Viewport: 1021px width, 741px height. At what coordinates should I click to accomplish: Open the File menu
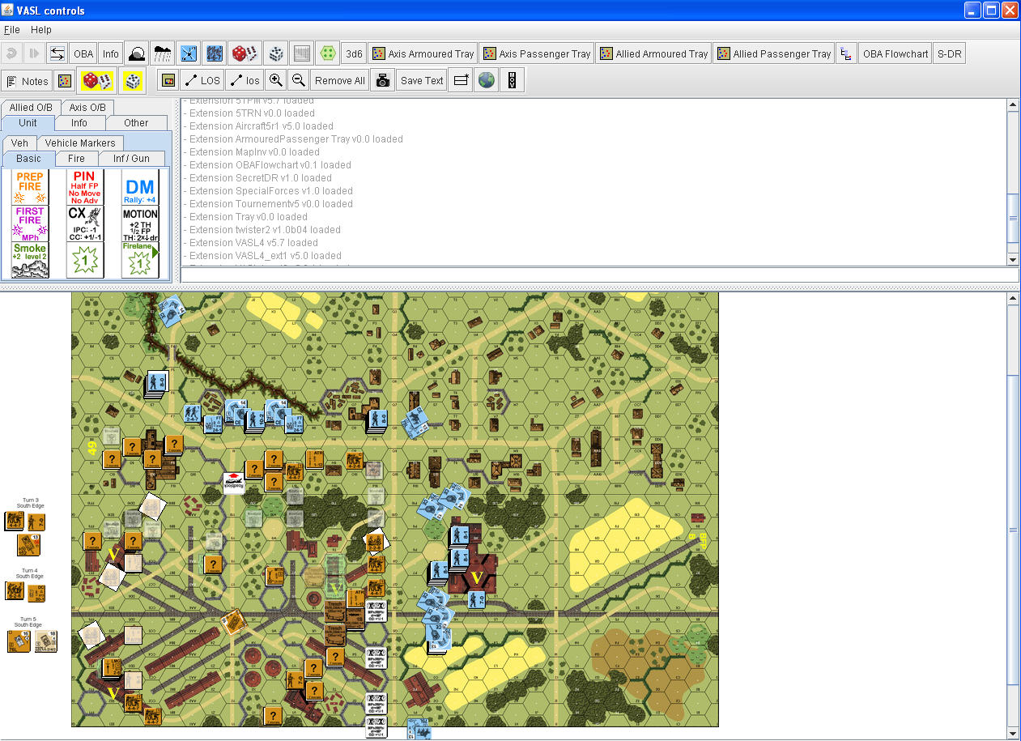point(12,30)
